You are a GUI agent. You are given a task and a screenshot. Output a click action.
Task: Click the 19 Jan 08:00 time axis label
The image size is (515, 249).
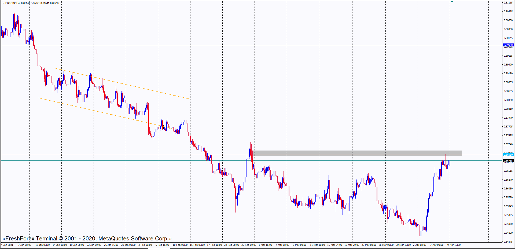pyautogui.click(x=77, y=245)
